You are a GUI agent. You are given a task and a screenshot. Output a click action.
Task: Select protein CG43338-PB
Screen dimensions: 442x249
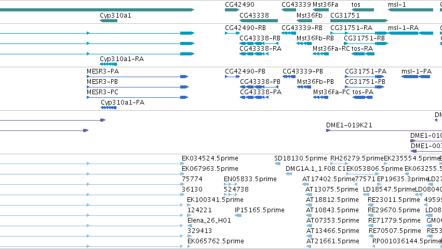pyautogui.click(x=260, y=82)
